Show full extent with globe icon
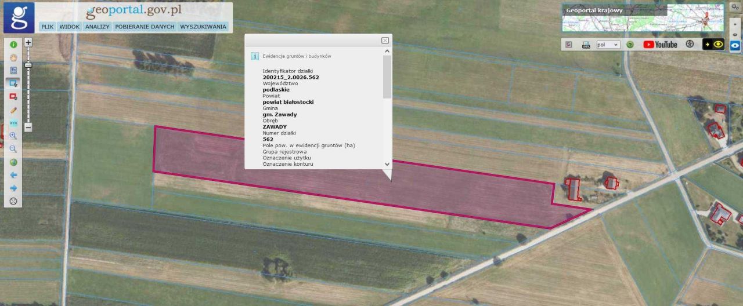Image resolution: width=743 pixels, height=306 pixels. [x=13, y=162]
